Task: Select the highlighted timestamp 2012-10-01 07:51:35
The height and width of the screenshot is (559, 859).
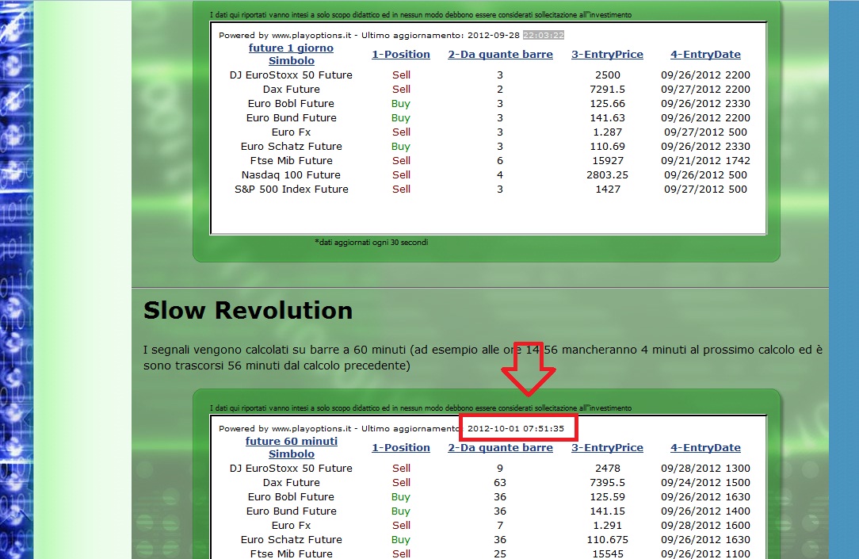Action: pyautogui.click(x=516, y=428)
